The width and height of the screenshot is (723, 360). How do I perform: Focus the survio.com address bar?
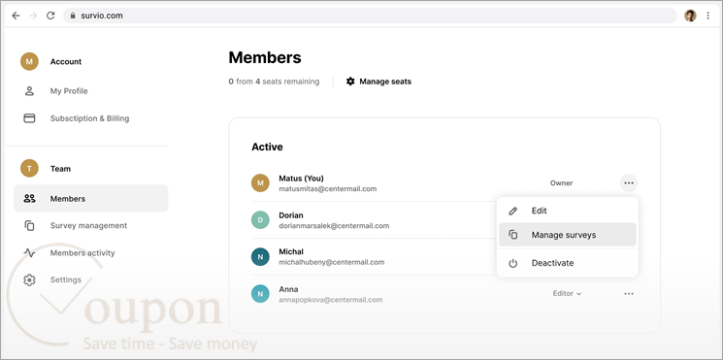pyautogui.click(x=370, y=16)
